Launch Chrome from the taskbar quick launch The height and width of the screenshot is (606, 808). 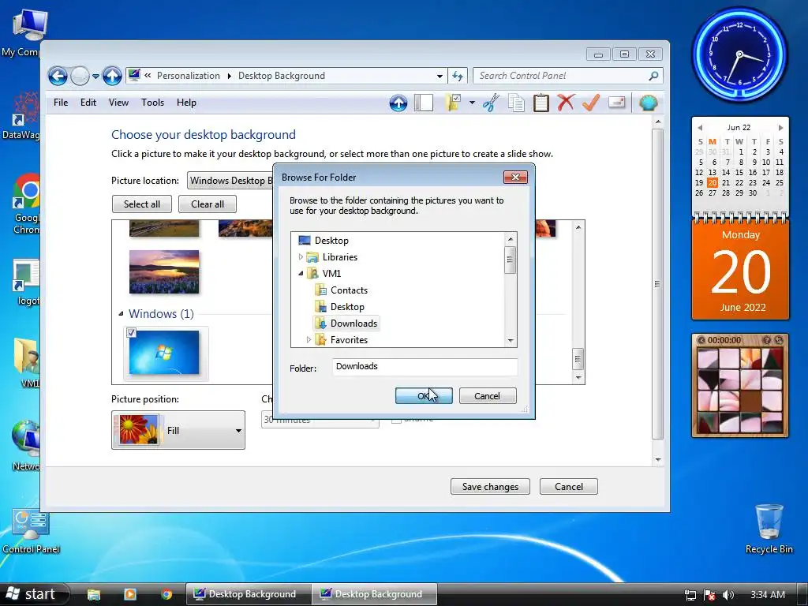coord(166,595)
